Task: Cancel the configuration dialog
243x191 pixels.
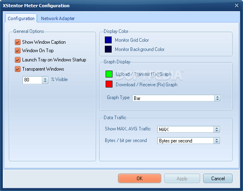Action: (218, 178)
